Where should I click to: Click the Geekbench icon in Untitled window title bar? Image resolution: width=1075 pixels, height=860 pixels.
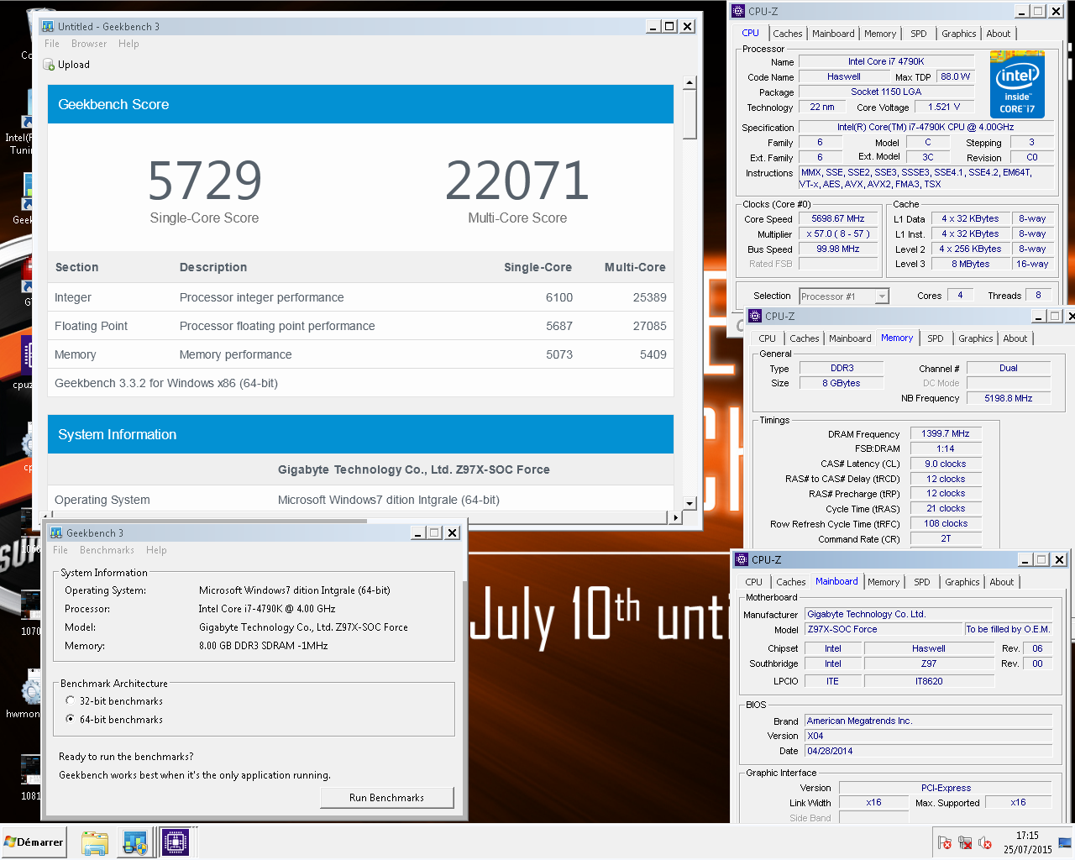(48, 26)
